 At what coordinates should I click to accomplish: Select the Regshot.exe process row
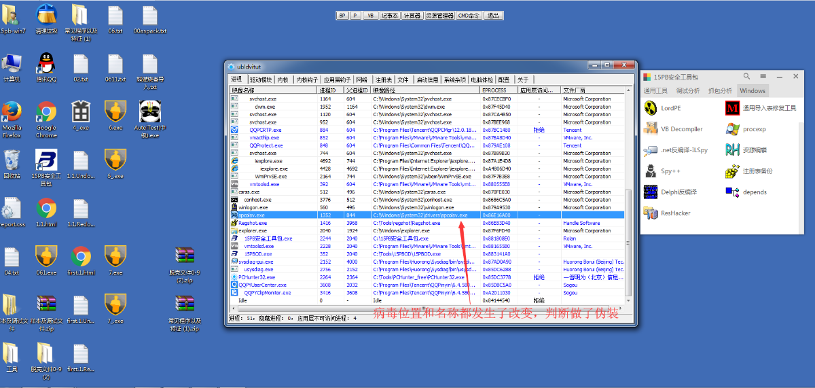coord(427,223)
